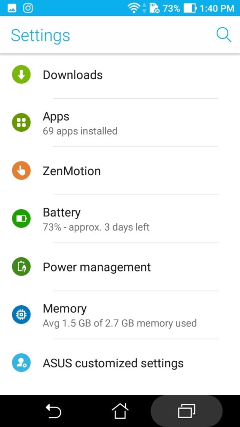Image resolution: width=240 pixels, height=427 pixels.
Task: Tap the Wi-Fi status icon
Action: point(133,8)
